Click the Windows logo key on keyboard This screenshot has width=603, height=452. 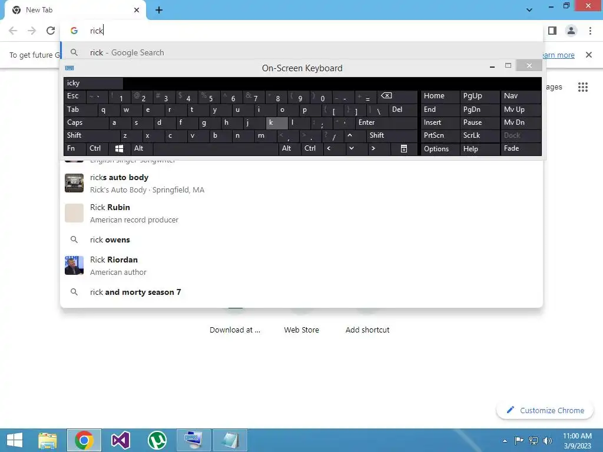119,148
